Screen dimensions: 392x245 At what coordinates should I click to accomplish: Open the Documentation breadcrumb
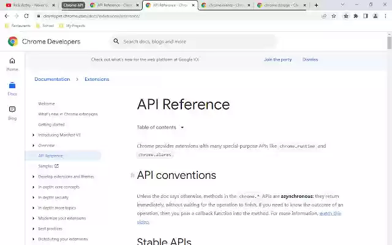52,79
